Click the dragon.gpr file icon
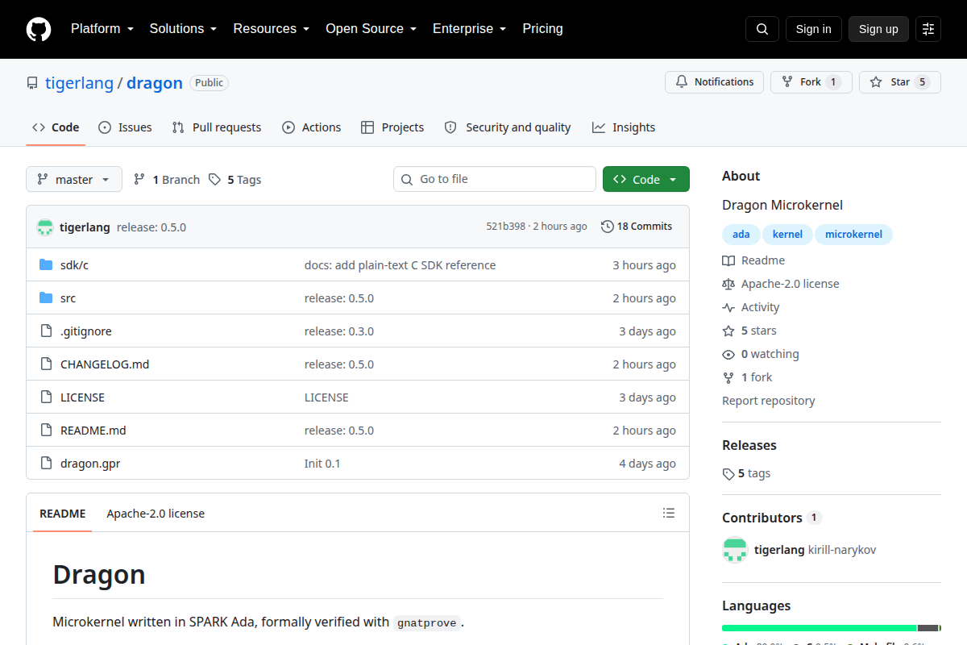This screenshot has width=967, height=645. click(46, 464)
